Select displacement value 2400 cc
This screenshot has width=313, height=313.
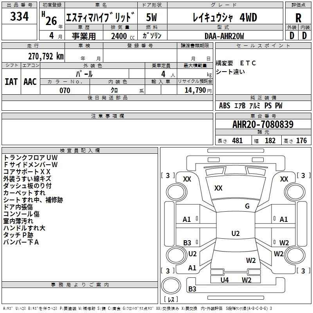pyautogui.click(x=123, y=36)
